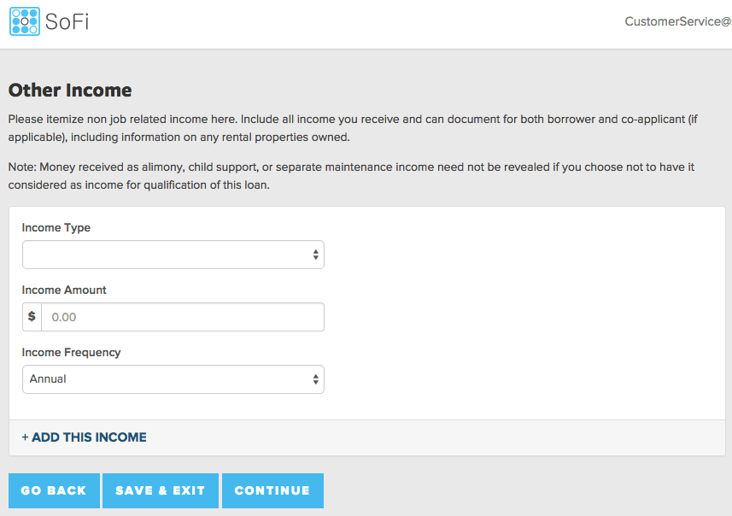Screen dimensions: 732x516
Task: Click the Income Frequency label
Action: [x=71, y=353]
